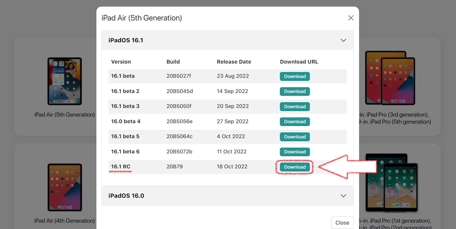Select release date 4 Oct 2022

click(x=231, y=136)
